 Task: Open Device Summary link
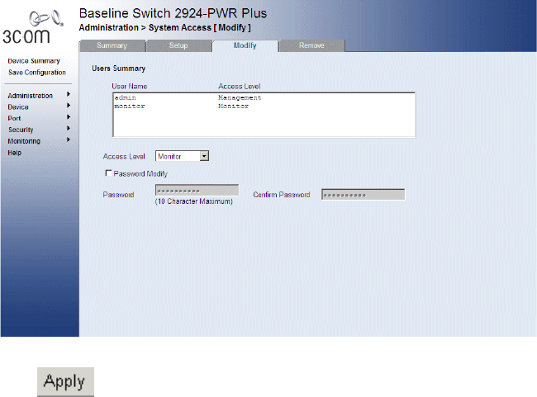pos(34,61)
